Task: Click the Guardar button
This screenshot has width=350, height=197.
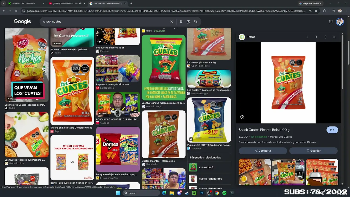Action: tap(313, 151)
